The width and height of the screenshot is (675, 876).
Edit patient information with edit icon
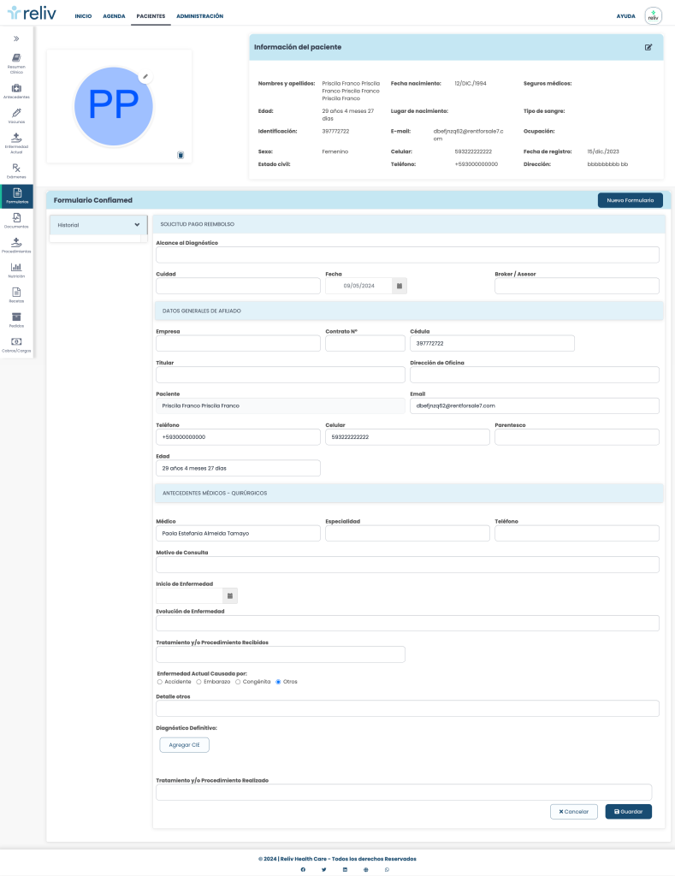click(x=648, y=47)
